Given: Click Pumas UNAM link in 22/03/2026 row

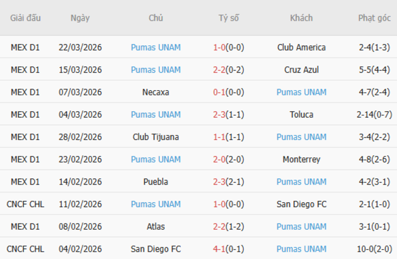Looking at the screenshot, I should pyautogui.click(x=155, y=47).
